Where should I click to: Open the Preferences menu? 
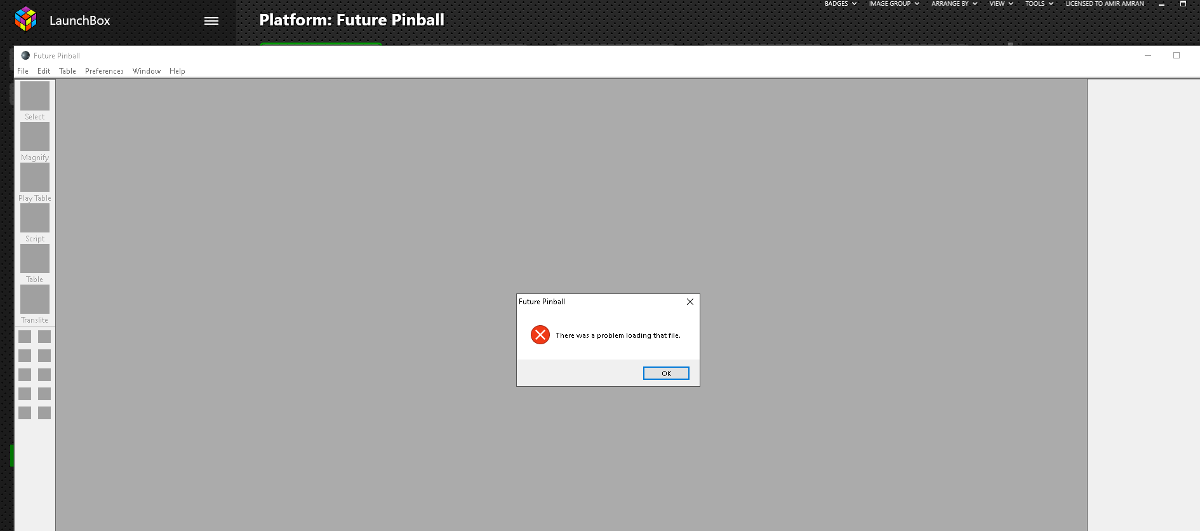[104, 71]
